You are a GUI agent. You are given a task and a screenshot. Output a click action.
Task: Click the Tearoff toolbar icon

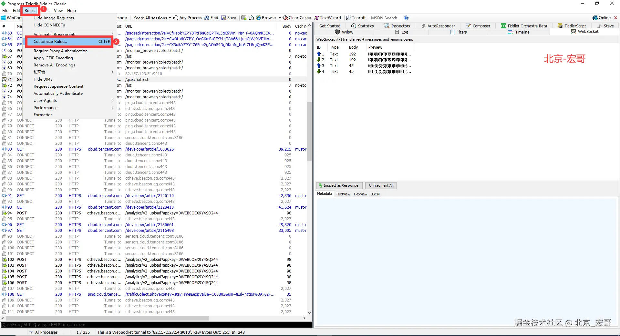tap(348, 18)
